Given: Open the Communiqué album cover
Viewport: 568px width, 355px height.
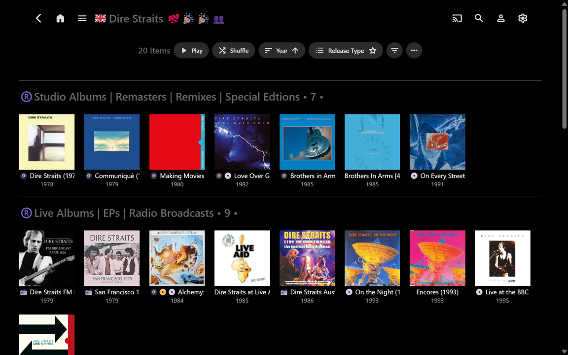Looking at the screenshot, I should 111,142.
